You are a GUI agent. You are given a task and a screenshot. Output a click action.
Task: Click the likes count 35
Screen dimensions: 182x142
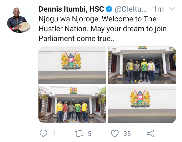point(127,134)
